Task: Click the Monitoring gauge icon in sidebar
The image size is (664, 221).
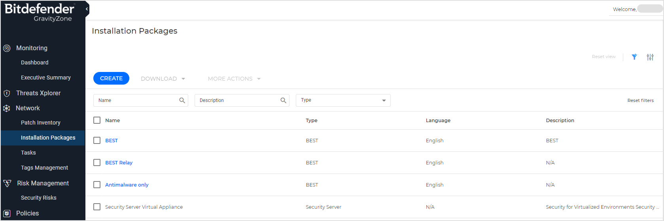Action: (x=7, y=48)
